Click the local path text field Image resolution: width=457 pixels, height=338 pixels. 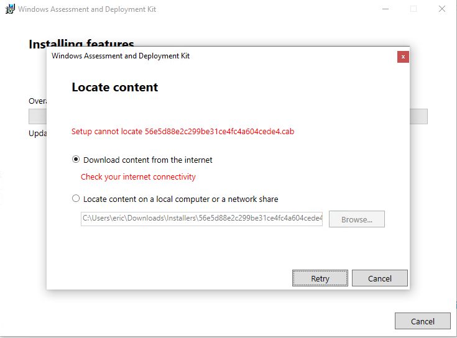point(201,219)
